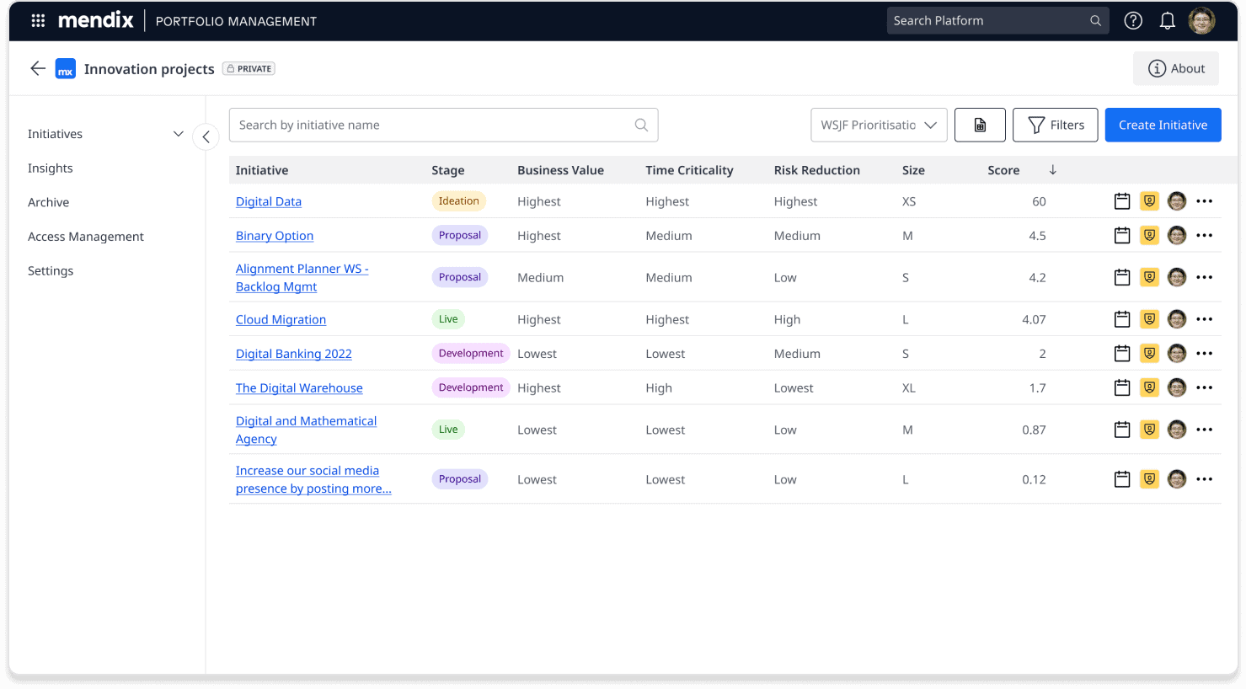Go to Insights in the sidebar
The image size is (1246, 689).
coord(51,168)
